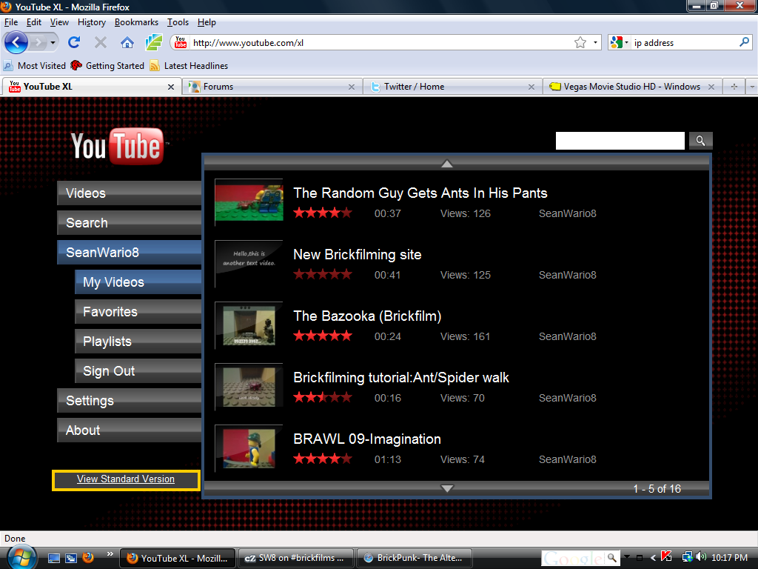
Task: Open the Most Visited bookmarks folder
Action: tap(34, 66)
